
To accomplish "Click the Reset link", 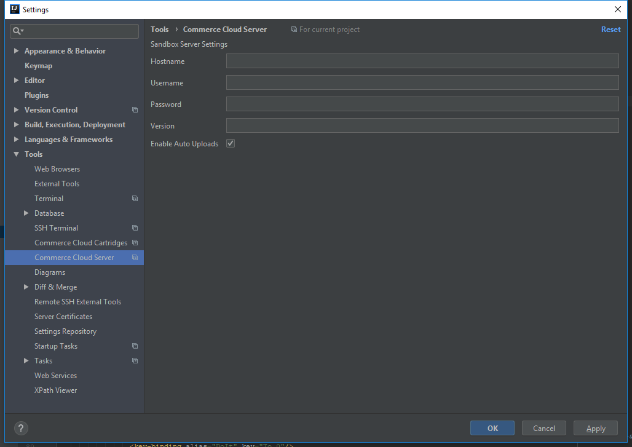I will click(x=610, y=30).
